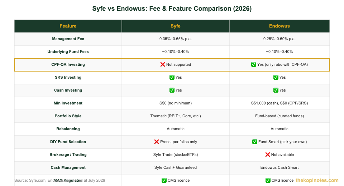Click the Not supported text
Image resolution: width=344 pixels, height=186 pixels.
178,64
